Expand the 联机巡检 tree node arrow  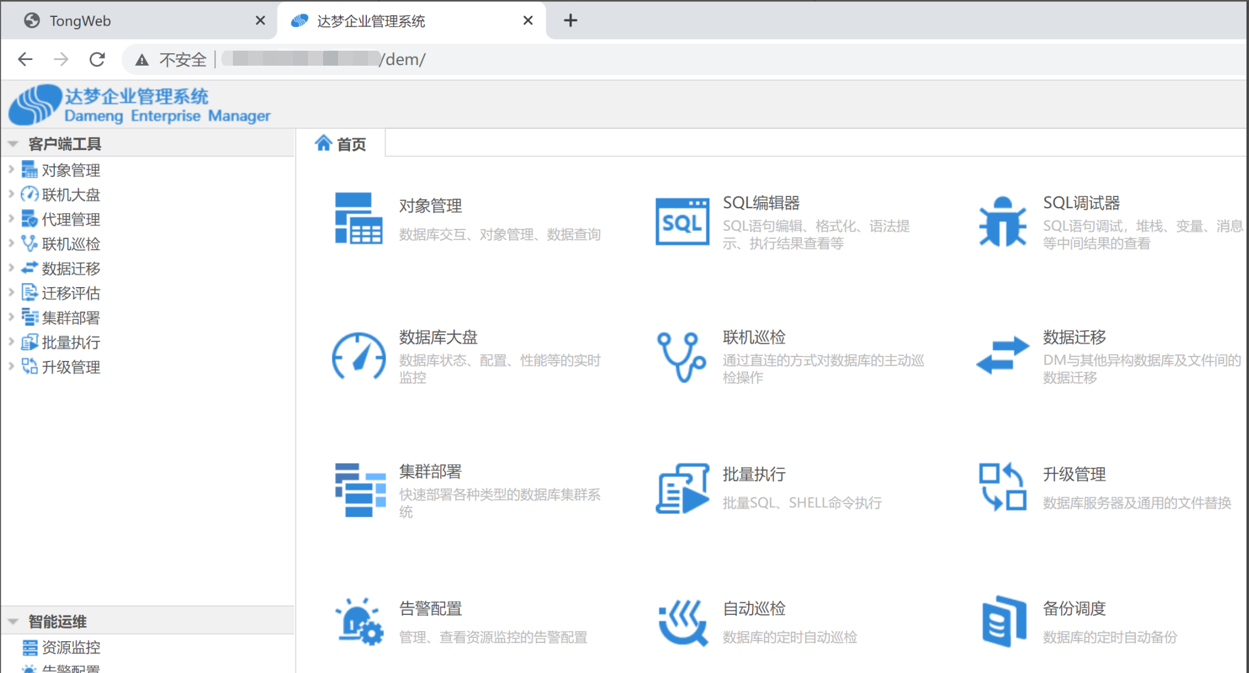(x=11, y=243)
